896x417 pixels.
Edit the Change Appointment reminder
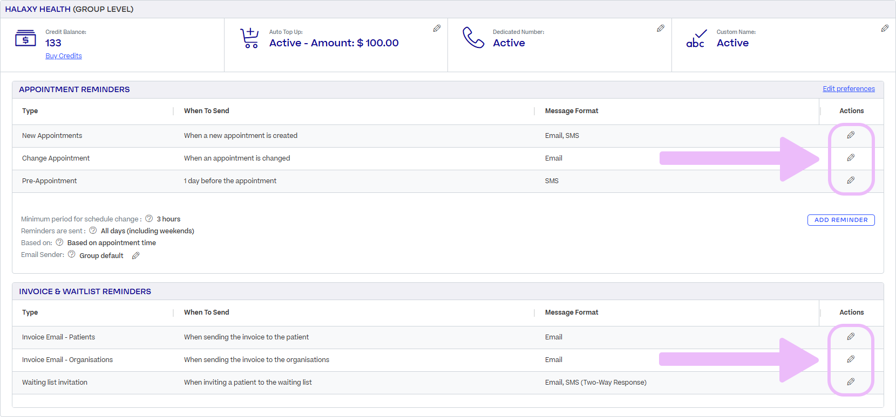coord(851,158)
